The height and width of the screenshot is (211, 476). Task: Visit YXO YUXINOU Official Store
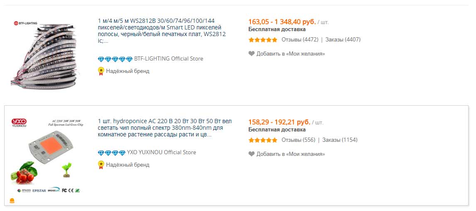point(162,153)
